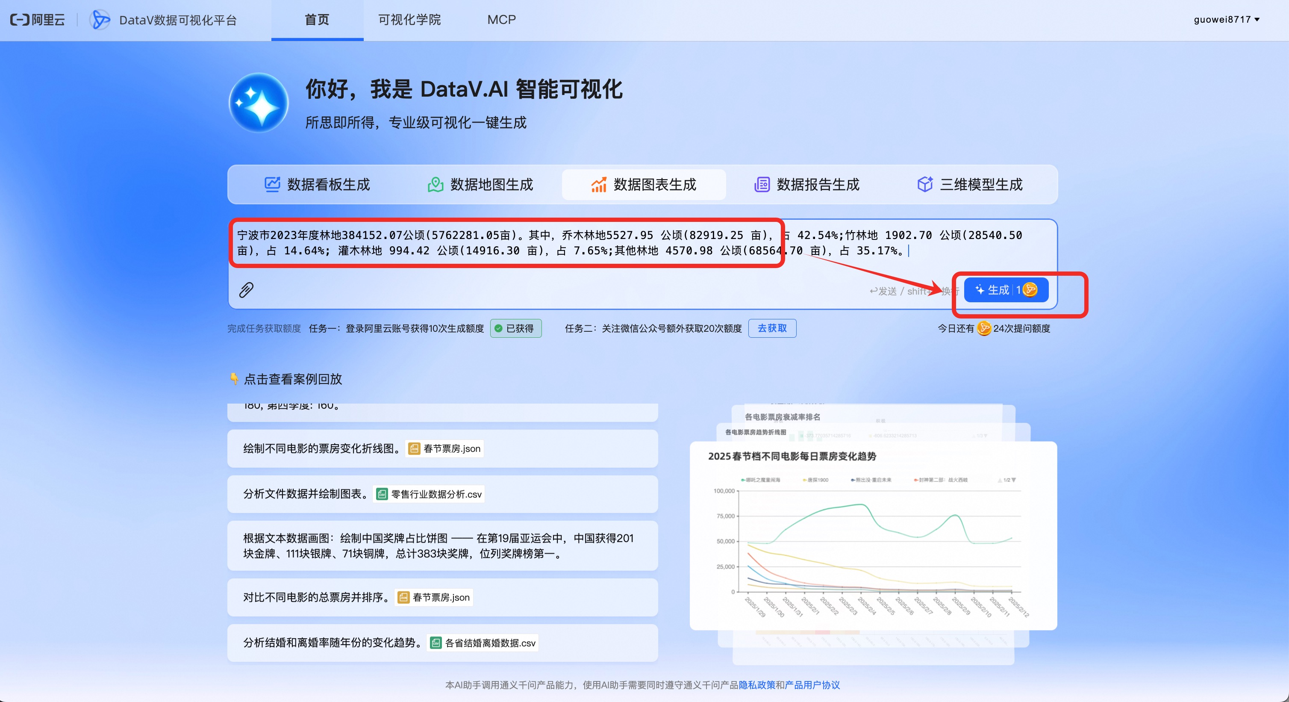Click the 完成任务获取额度 label
This screenshot has width=1289, height=702.
(264, 328)
